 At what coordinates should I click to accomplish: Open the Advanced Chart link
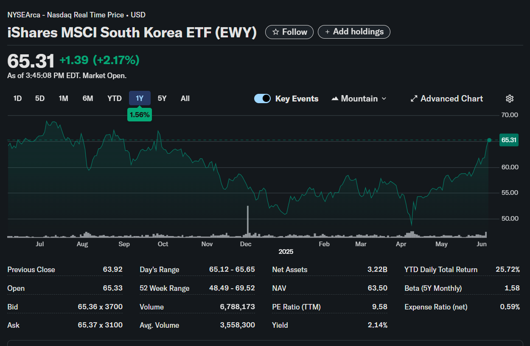pyautogui.click(x=447, y=98)
